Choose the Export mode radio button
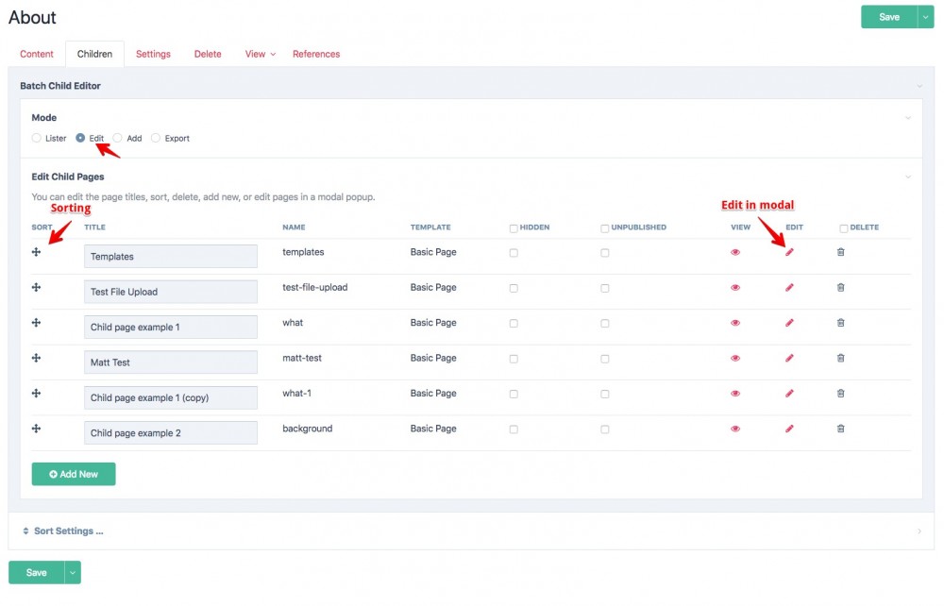 point(156,138)
